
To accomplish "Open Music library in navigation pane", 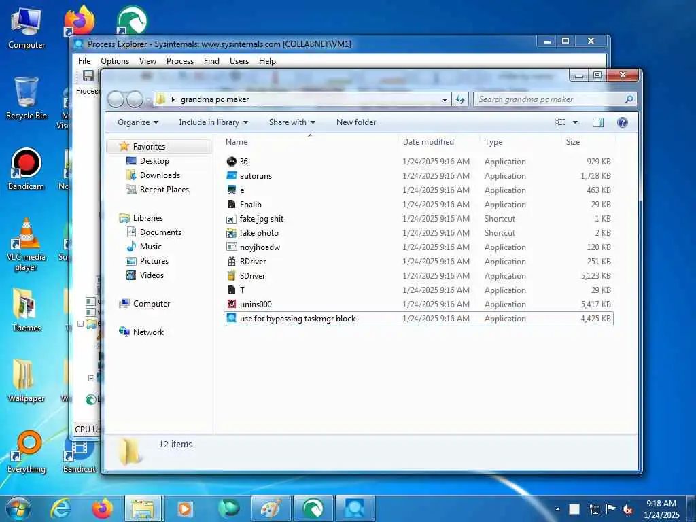I will pyautogui.click(x=150, y=246).
